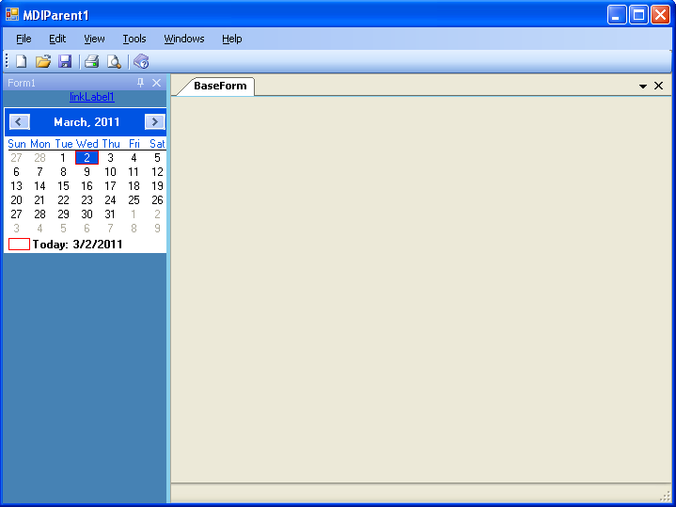This screenshot has width=676, height=507.
Task: Close the Form1 docked panel
Action: (156, 83)
